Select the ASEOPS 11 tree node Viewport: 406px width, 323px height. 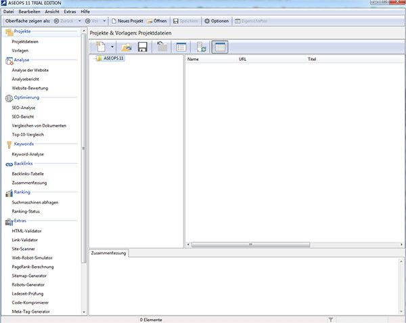(114, 58)
